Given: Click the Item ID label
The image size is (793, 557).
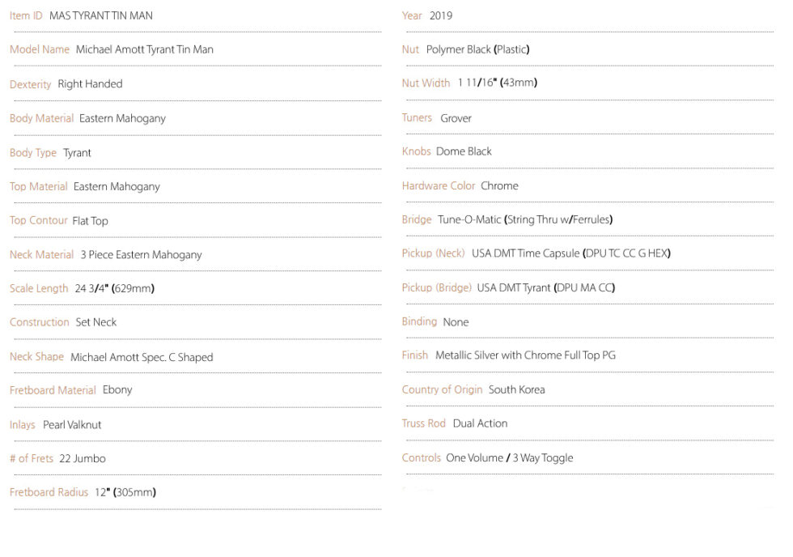Looking at the screenshot, I should [x=26, y=15].
